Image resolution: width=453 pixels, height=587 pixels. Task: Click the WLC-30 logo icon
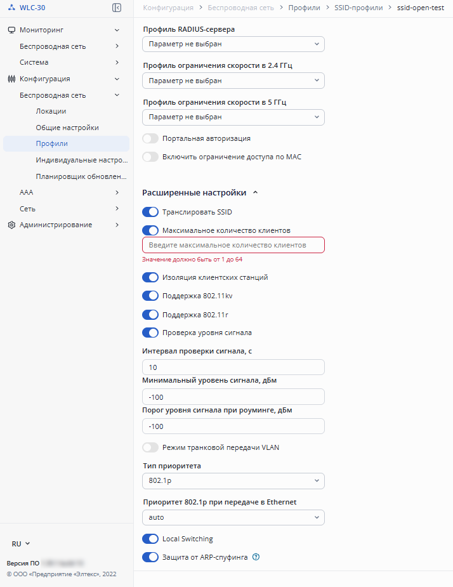point(11,8)
